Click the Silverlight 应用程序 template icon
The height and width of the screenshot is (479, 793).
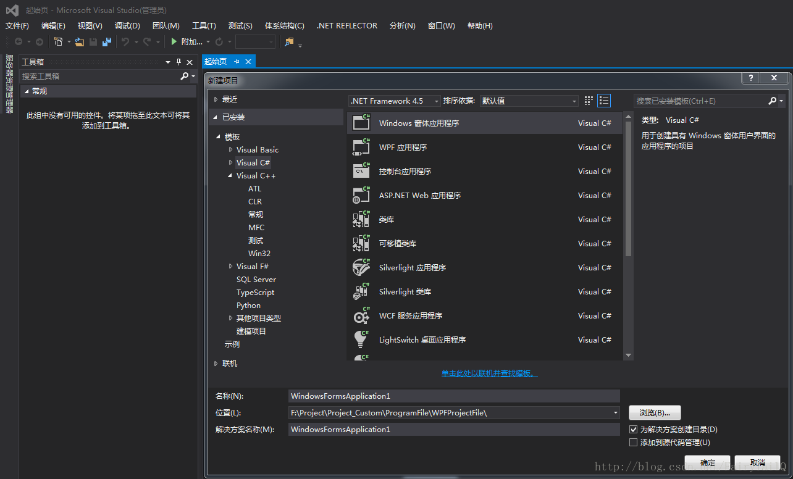pyautogui.click(x=361, y=267)
